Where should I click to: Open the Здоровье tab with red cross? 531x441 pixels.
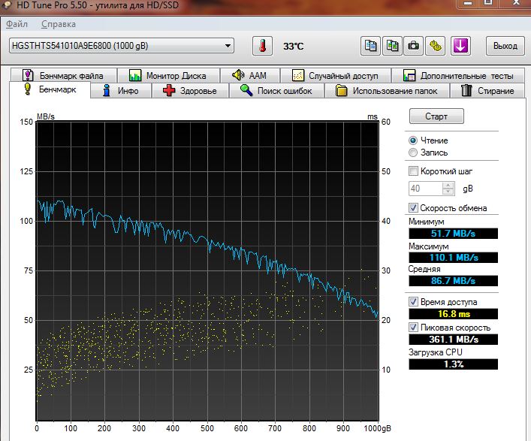(x=190, y=91)
